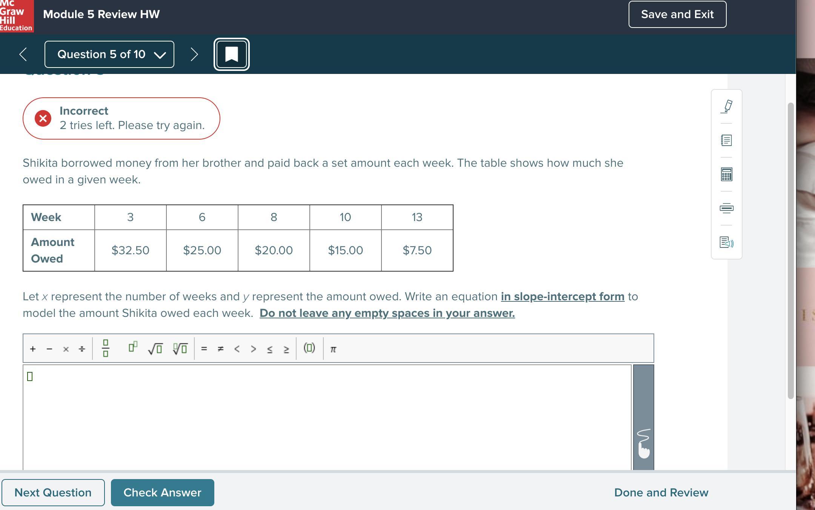Click the highlighter tool icon
Image resolution: width=815 pixels, height=510 pixels.
726,106
